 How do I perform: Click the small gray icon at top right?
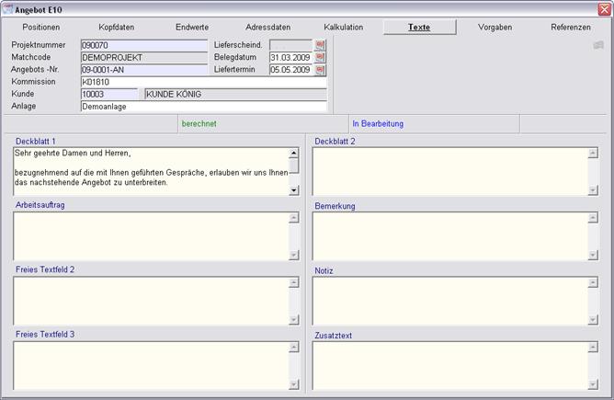598,44
